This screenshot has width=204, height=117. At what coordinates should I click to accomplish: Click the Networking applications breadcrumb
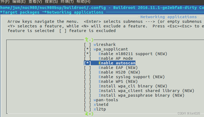pos(75,12)
